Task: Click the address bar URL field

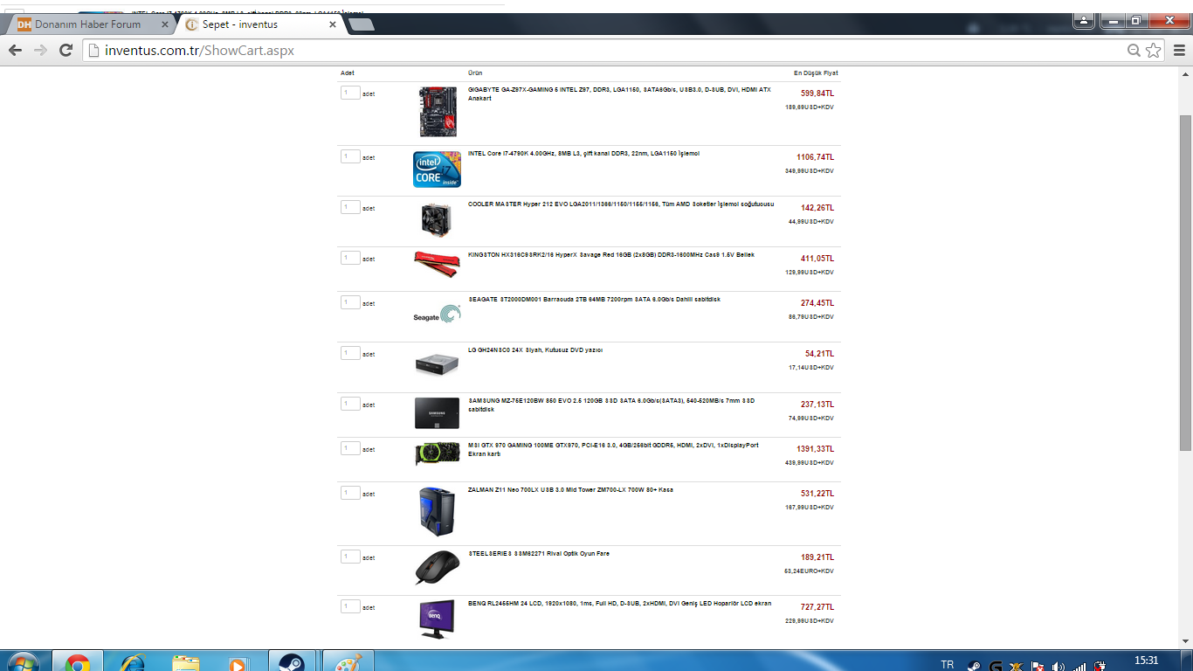Action: 603,51
